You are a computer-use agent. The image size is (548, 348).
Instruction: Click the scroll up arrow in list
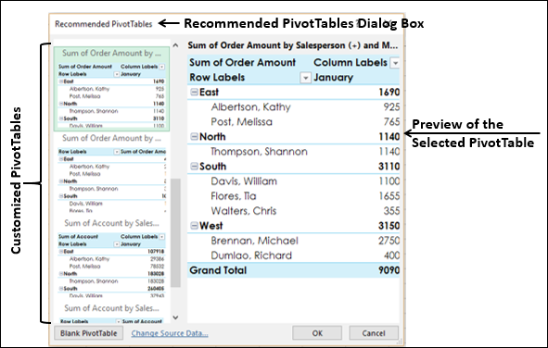click(x=175, y=45)
